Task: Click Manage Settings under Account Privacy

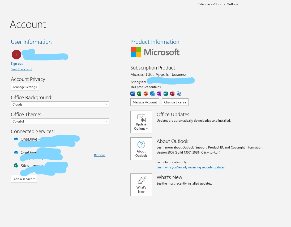Action: coord(25,87)
